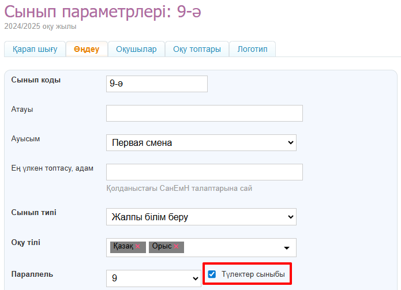Image resolution: width=401 pixels, height=290 pixels.
Task: Focus the Атауы text field
Action: coord(204,113)
